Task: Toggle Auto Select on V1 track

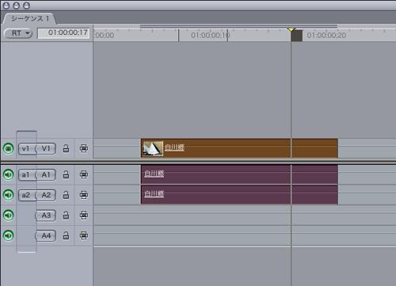Action: point(84,148)
